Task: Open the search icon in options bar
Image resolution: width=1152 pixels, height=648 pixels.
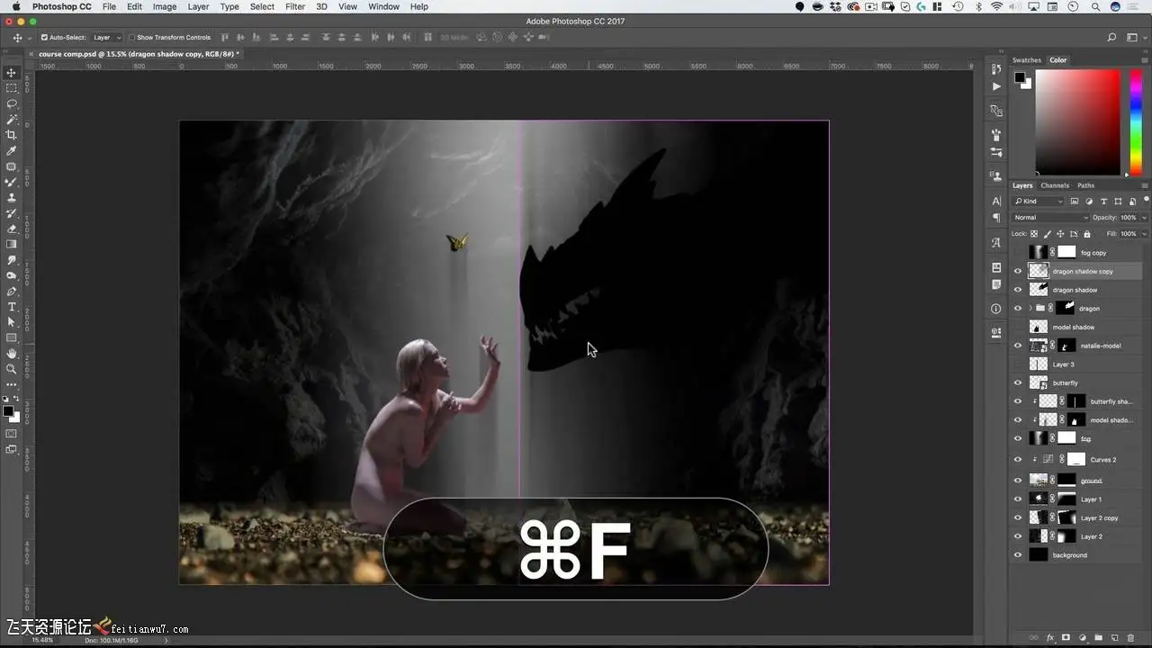Action: tap(1111, 38)
